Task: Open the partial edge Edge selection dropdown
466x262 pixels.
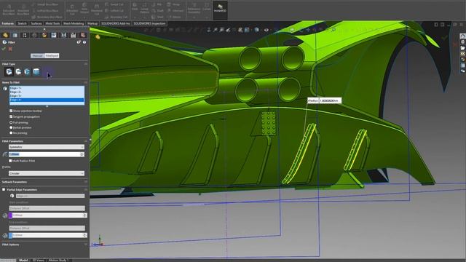Action: (x=50, y=196)
